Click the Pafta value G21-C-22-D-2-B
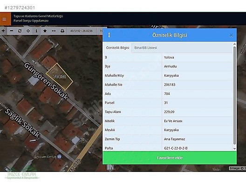 176,148
